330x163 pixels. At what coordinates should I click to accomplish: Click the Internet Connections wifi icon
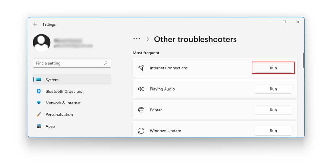coord(141,68)
